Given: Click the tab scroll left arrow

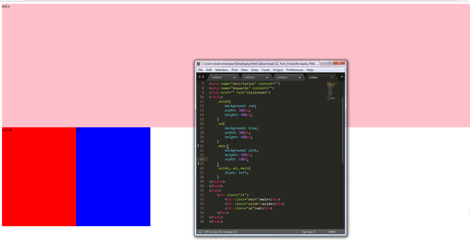Looking at the screenshot, I should point(199,77).
